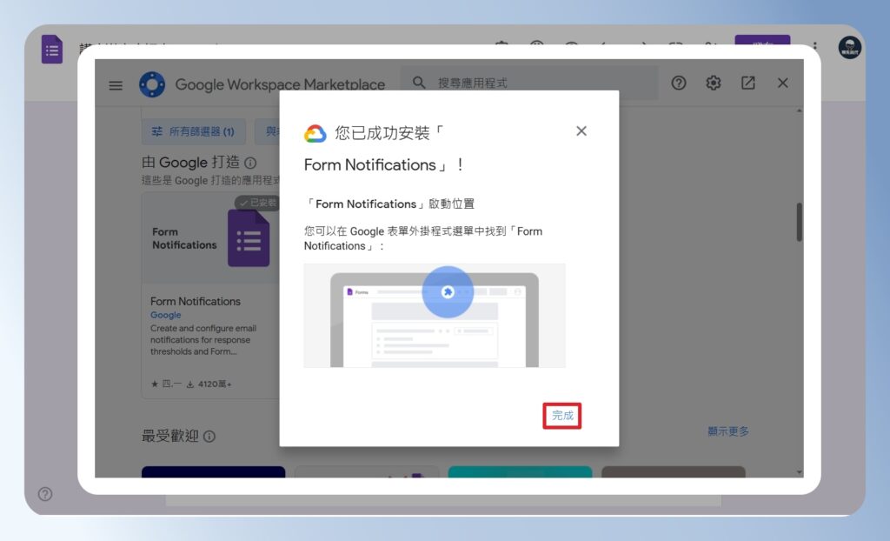Click the 已安裝 badge on the card
This screenshot has height=541, width=890.
257,203
